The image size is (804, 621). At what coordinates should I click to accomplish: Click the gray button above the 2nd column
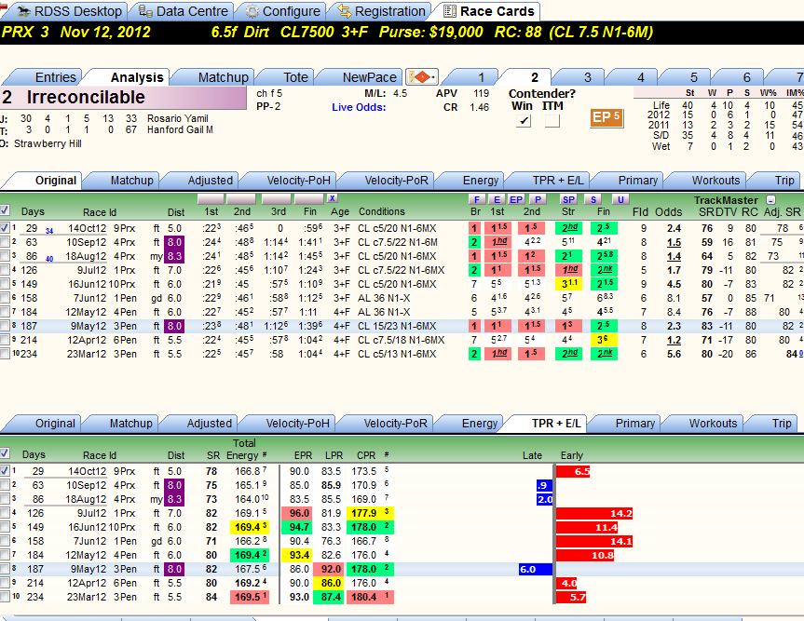coord(241,199)
